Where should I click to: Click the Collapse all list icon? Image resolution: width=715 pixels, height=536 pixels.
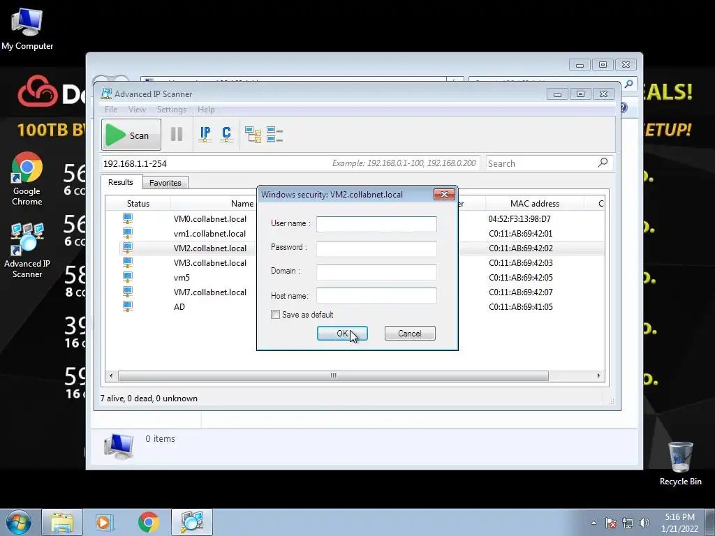[x=274, y=135]
